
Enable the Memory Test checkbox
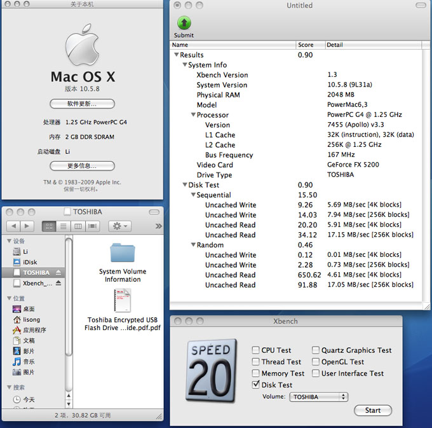255,373
